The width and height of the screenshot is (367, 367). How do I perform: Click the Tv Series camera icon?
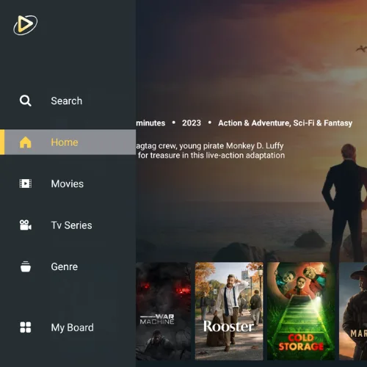click(x=26, y=225)
